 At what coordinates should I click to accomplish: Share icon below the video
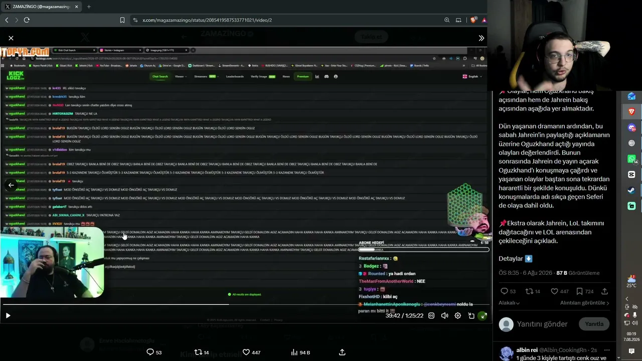pos(342,352)
